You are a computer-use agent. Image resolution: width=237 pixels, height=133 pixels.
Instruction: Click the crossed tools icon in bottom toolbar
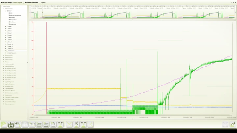click(77, 124)
